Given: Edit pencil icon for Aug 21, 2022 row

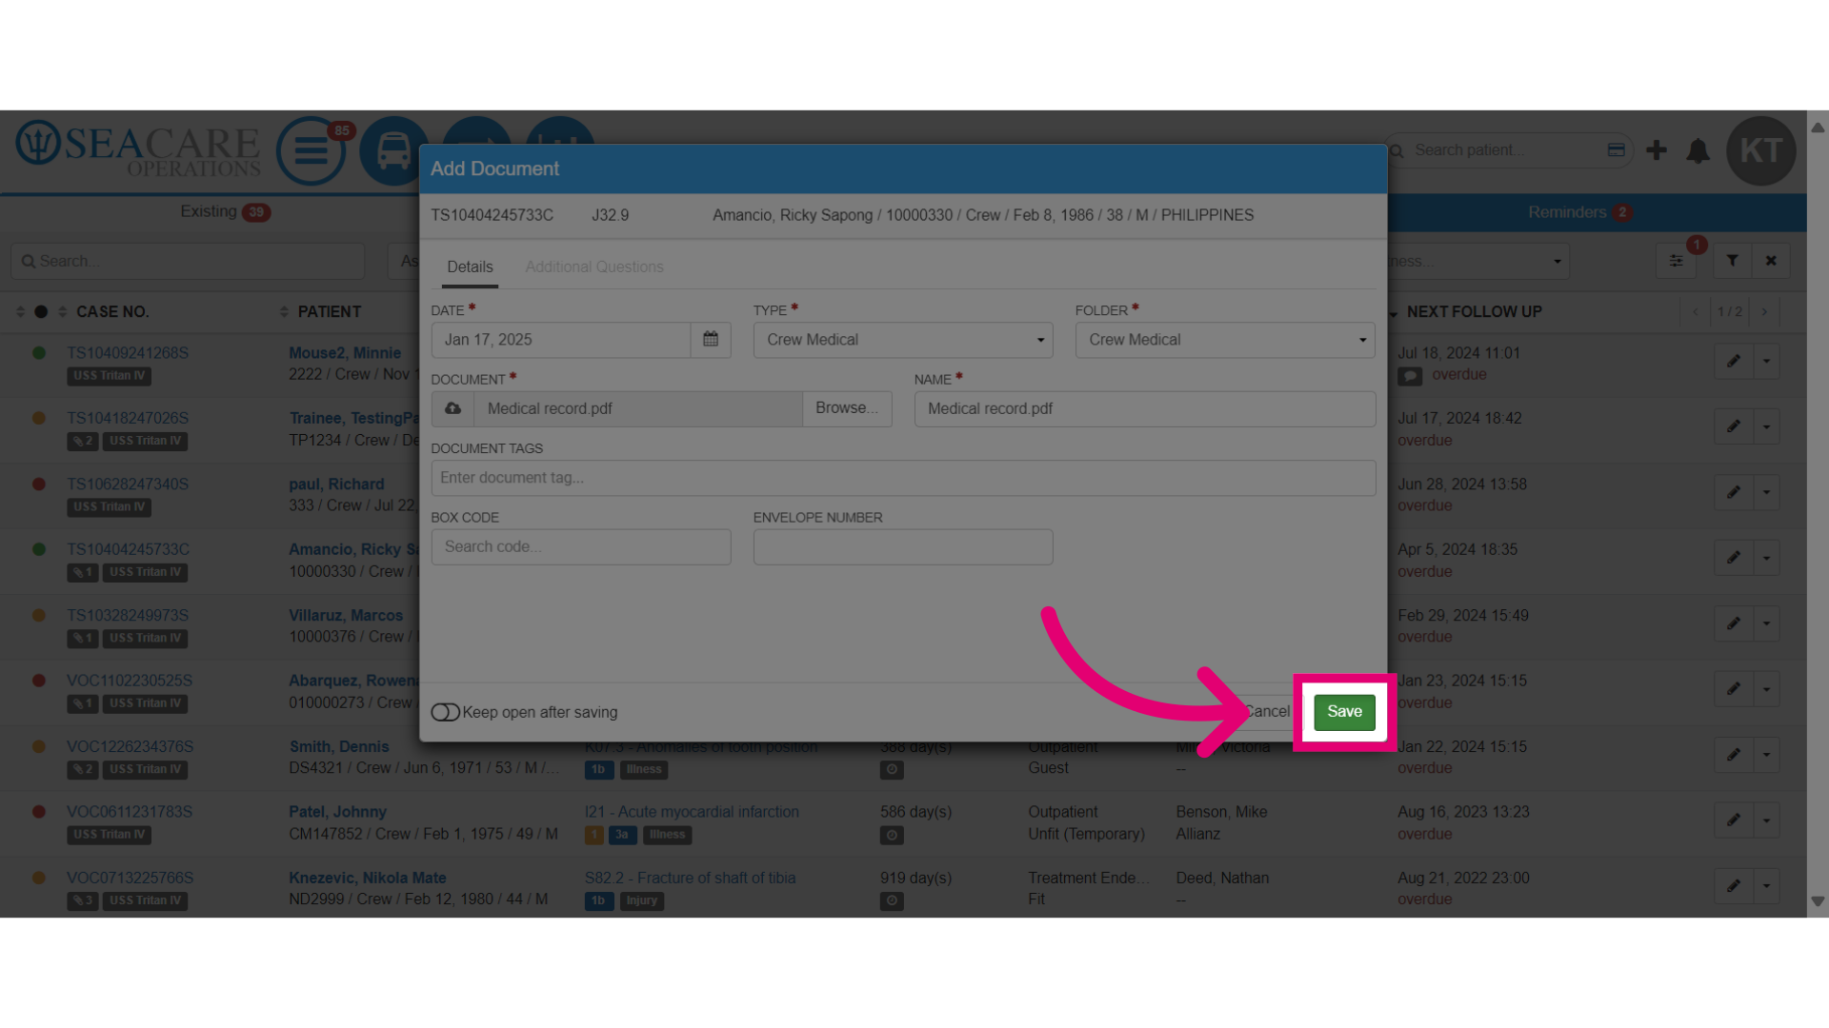Looking at the screenshot, I should tap(1734, 885).
